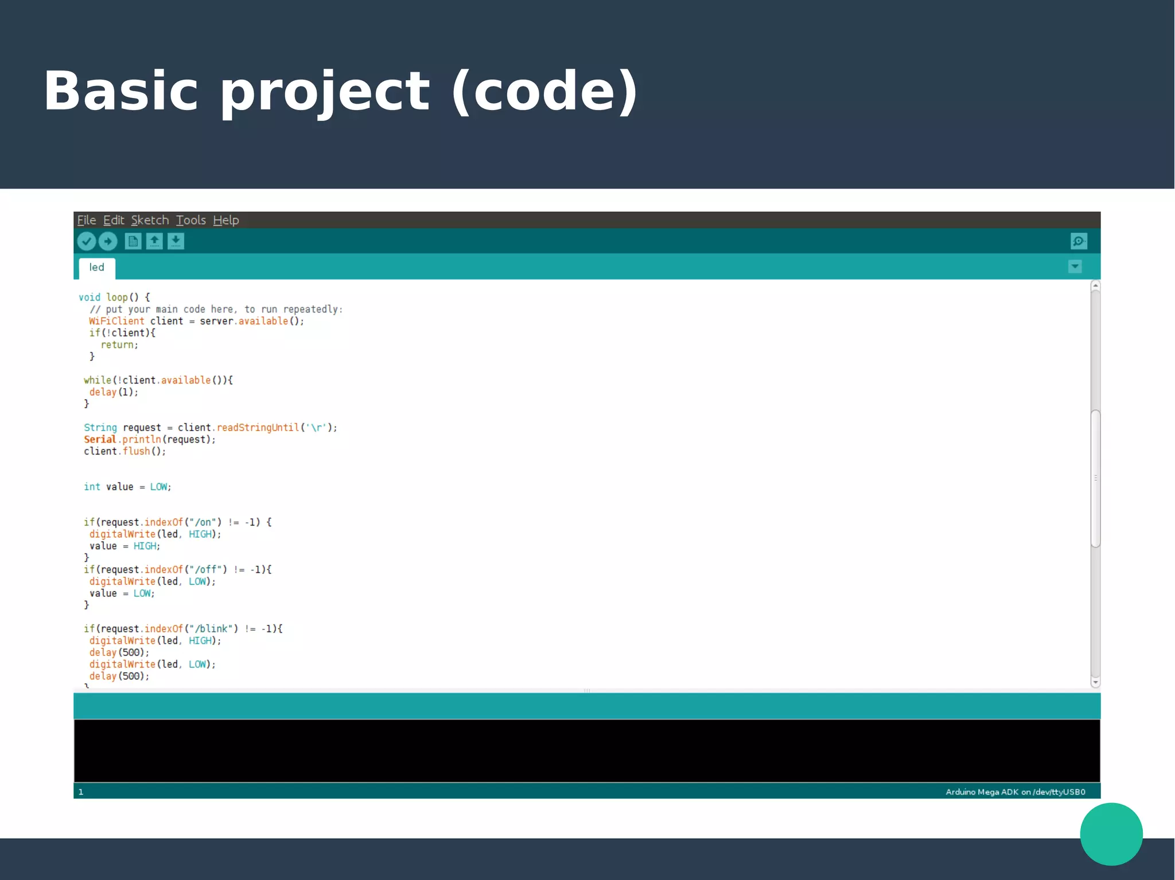Click the 'value = HIGH;' line
The height and width of the screenshot is (880, 1175).
tap(124, 546)
